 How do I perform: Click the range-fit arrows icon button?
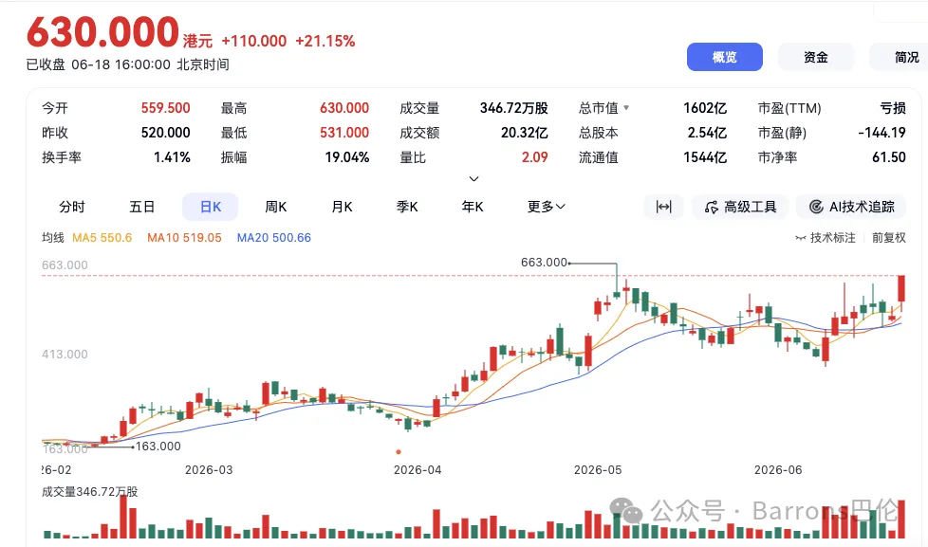coord(663,207)
